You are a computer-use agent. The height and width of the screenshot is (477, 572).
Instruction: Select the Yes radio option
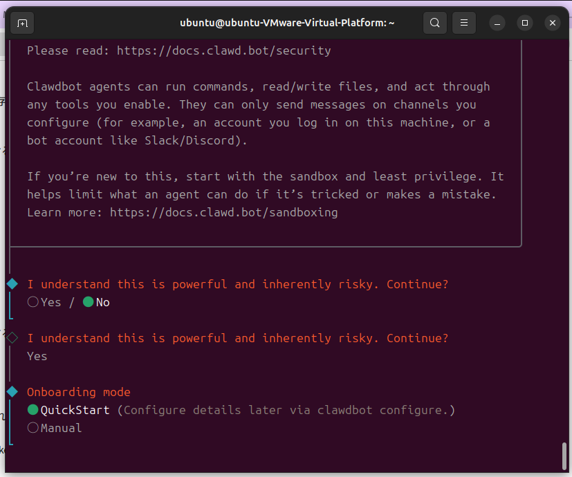click(x=33, y=302)
